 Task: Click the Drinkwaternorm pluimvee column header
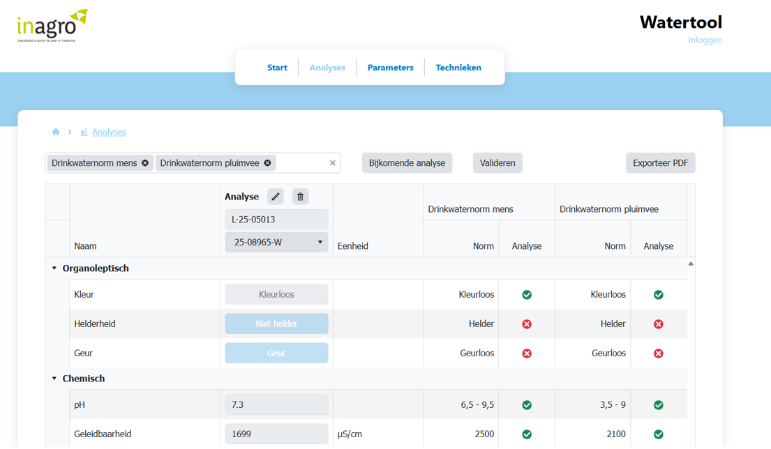pos(608,209)
